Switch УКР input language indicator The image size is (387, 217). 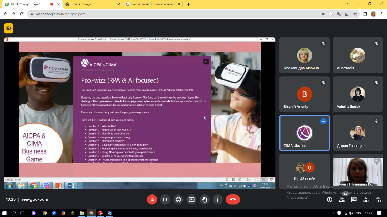coord(359,213)
